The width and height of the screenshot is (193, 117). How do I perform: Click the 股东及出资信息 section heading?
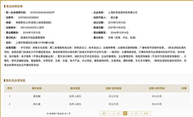16,81
